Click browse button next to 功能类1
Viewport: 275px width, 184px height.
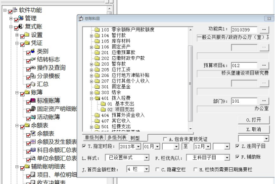pyautogui.click(x=264, y=30)
